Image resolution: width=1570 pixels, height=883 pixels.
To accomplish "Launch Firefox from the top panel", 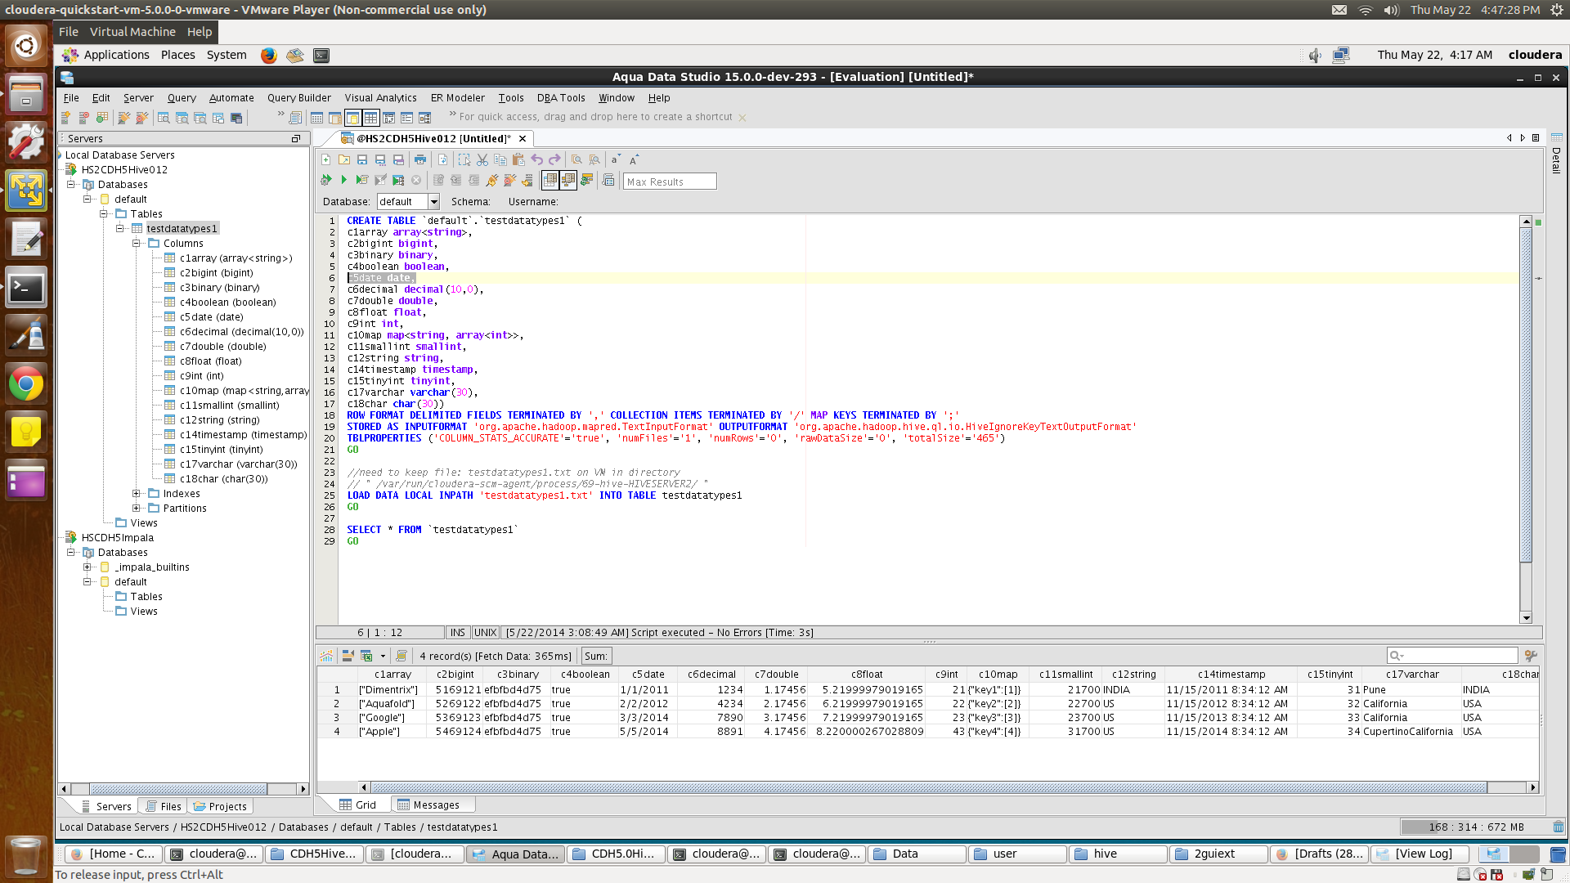I will (268, 55).
